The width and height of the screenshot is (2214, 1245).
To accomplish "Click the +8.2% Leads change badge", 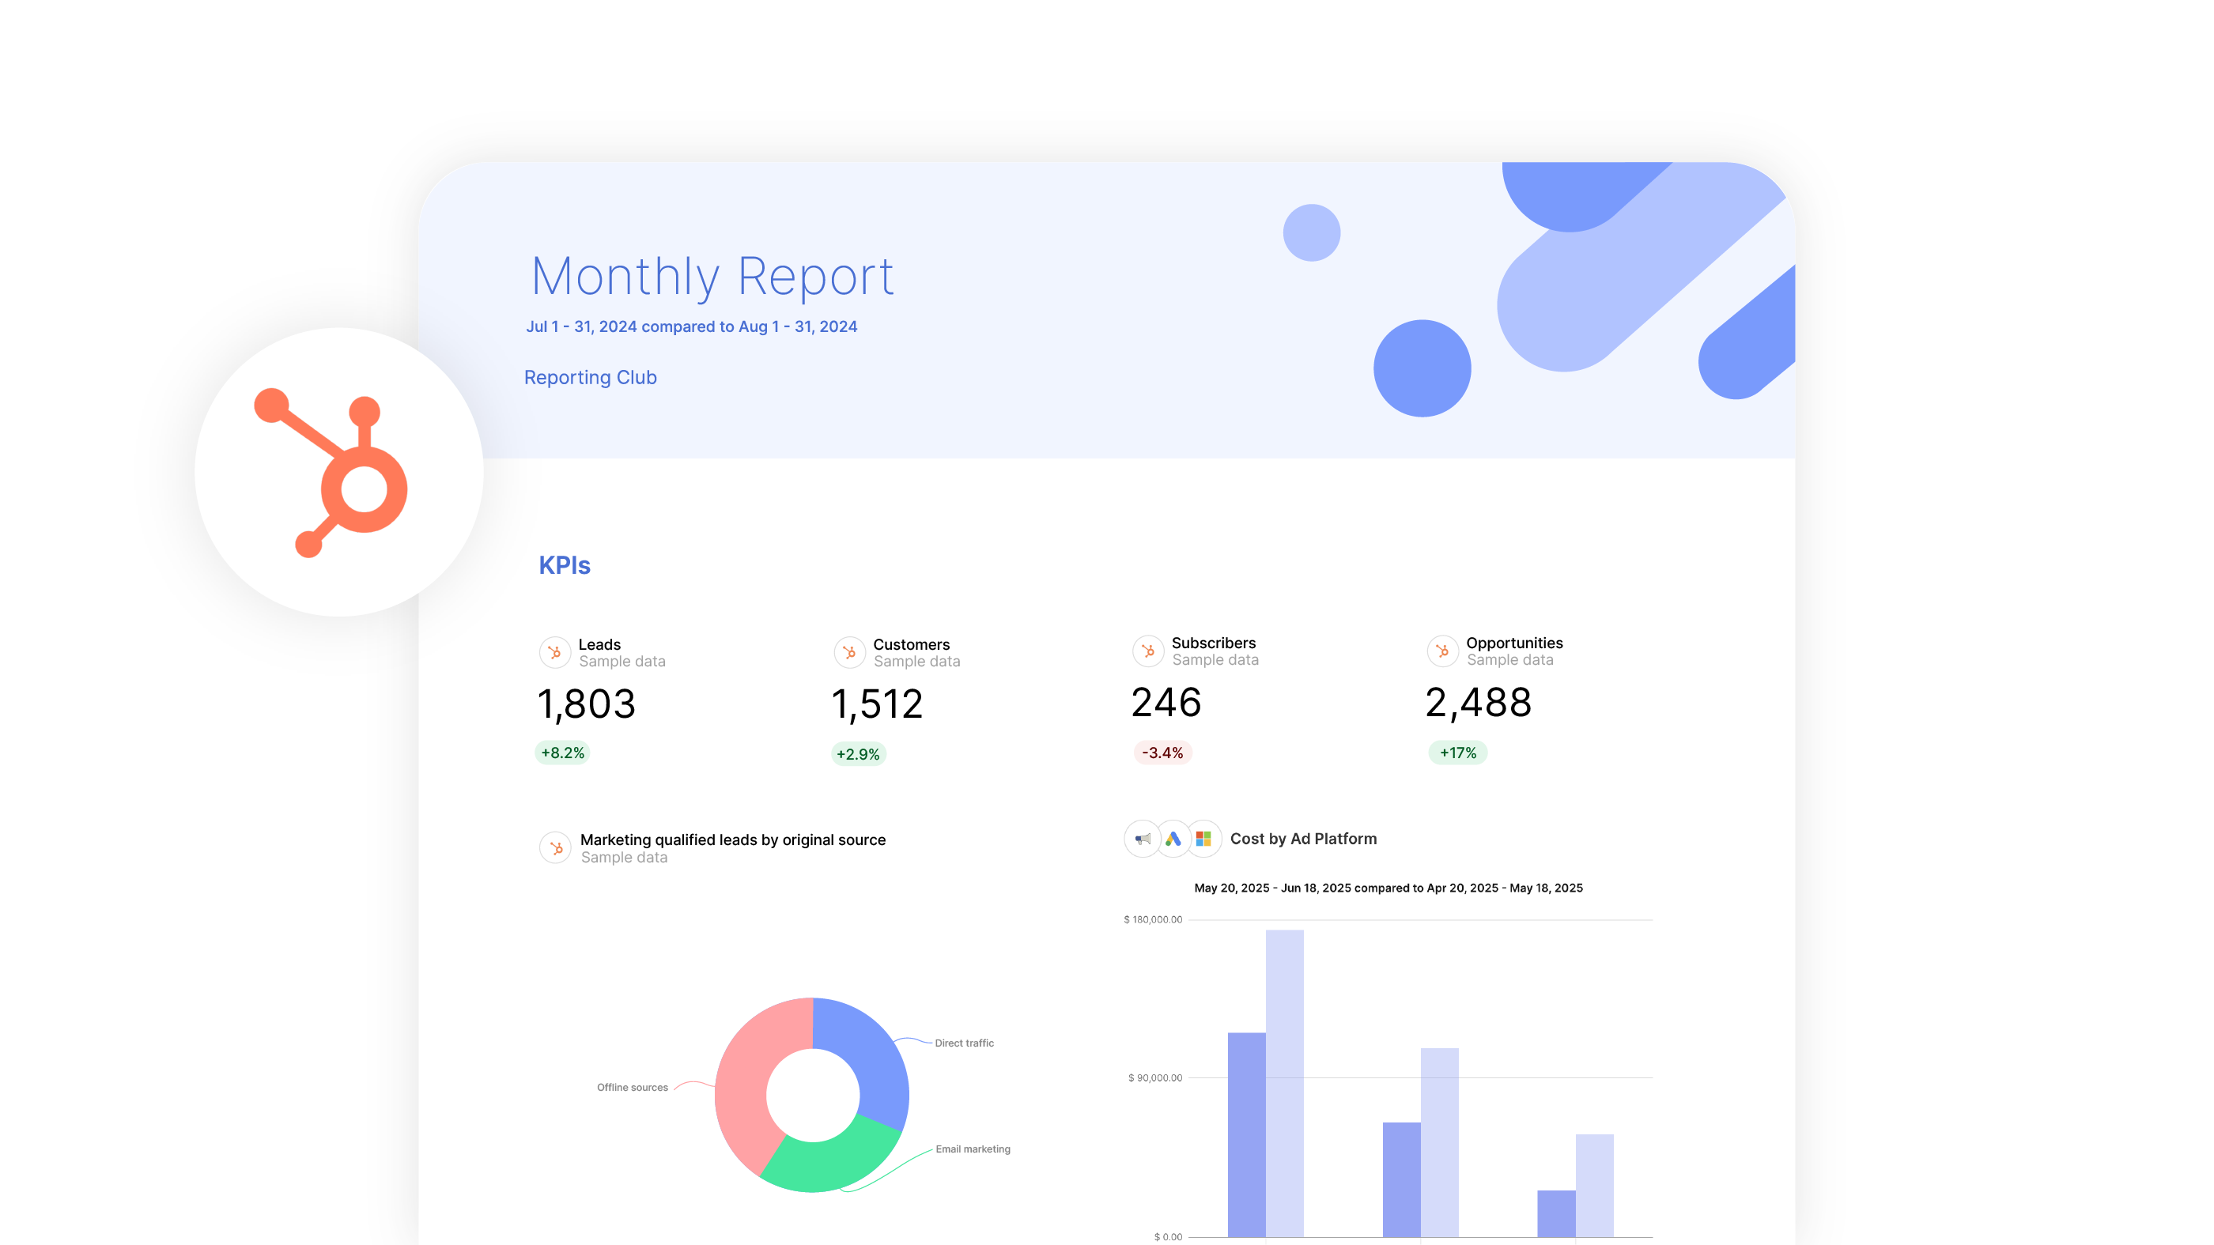I will click(562, 753).
